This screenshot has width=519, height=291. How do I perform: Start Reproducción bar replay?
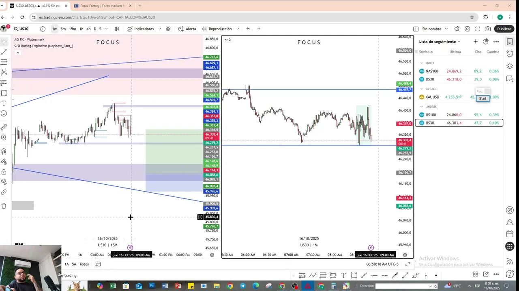217,29
